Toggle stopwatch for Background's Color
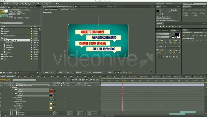 (17, 100)
